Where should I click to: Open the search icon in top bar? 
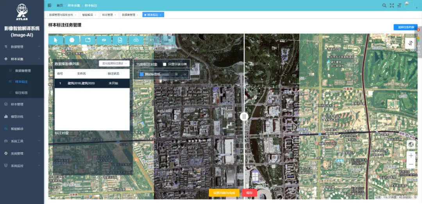[384, 5]
